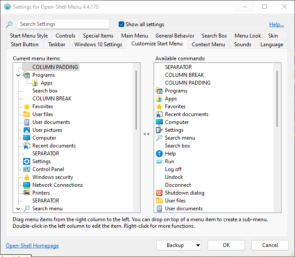The image size is (295, 257).
Task: Switch to Start Menu Style tab
Action: tap(29, 36)
